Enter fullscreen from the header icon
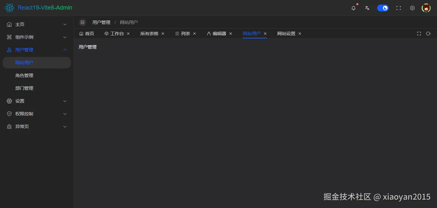437x208 pixels. [x=399, y=8]
